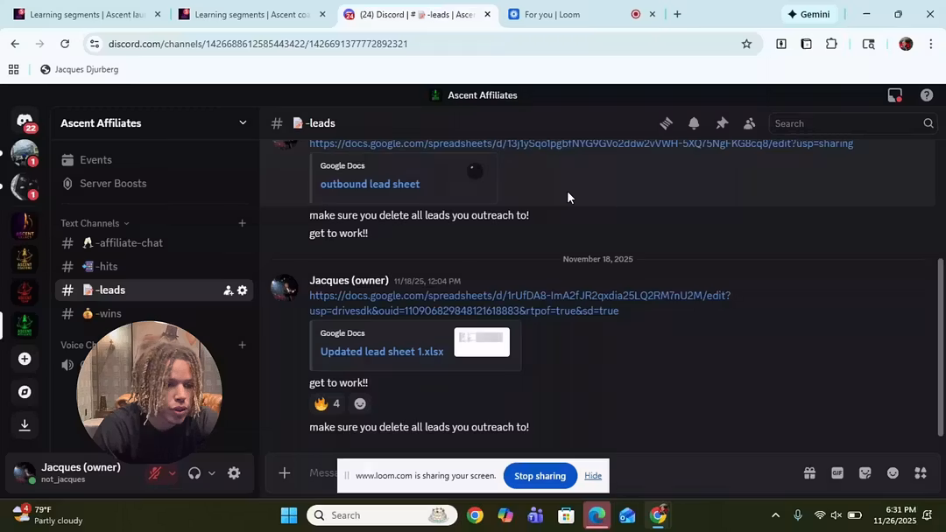This screenshot has height=532, width=946.
Task: Show the member list panel
Action: point(749,123)
